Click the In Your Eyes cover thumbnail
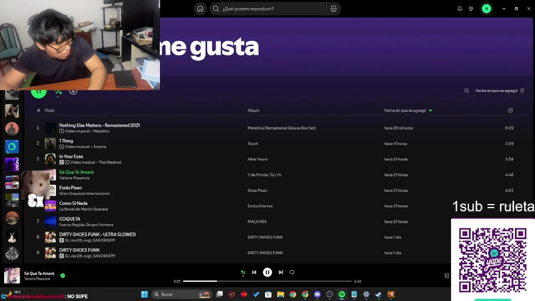 (x=50, y=159)
